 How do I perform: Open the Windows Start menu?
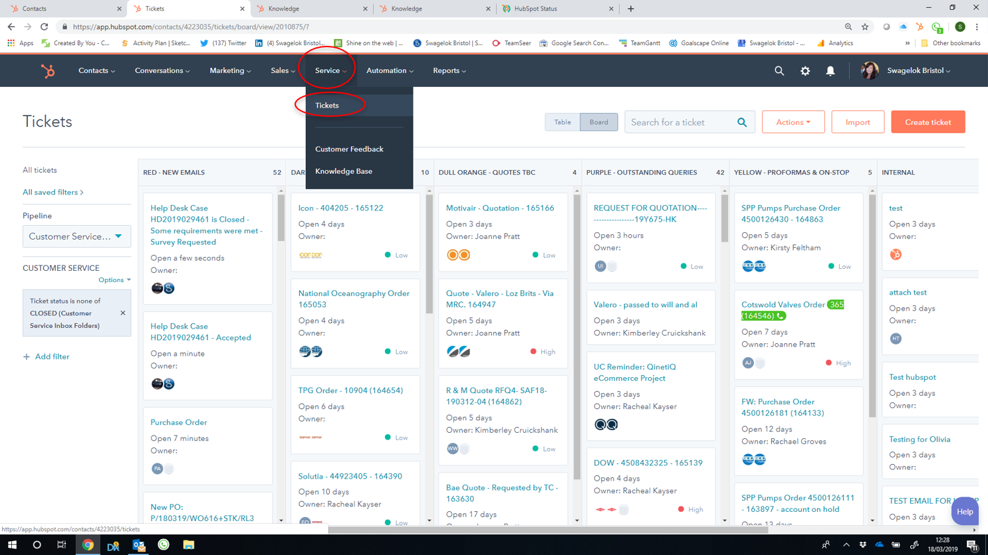click(12, 545)
